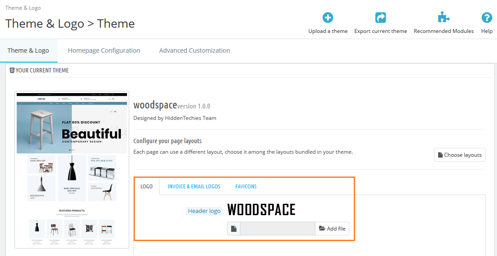Click the folder icon inside Add file button
Viewport: 497px width, 256px height.
click(322, 228)
